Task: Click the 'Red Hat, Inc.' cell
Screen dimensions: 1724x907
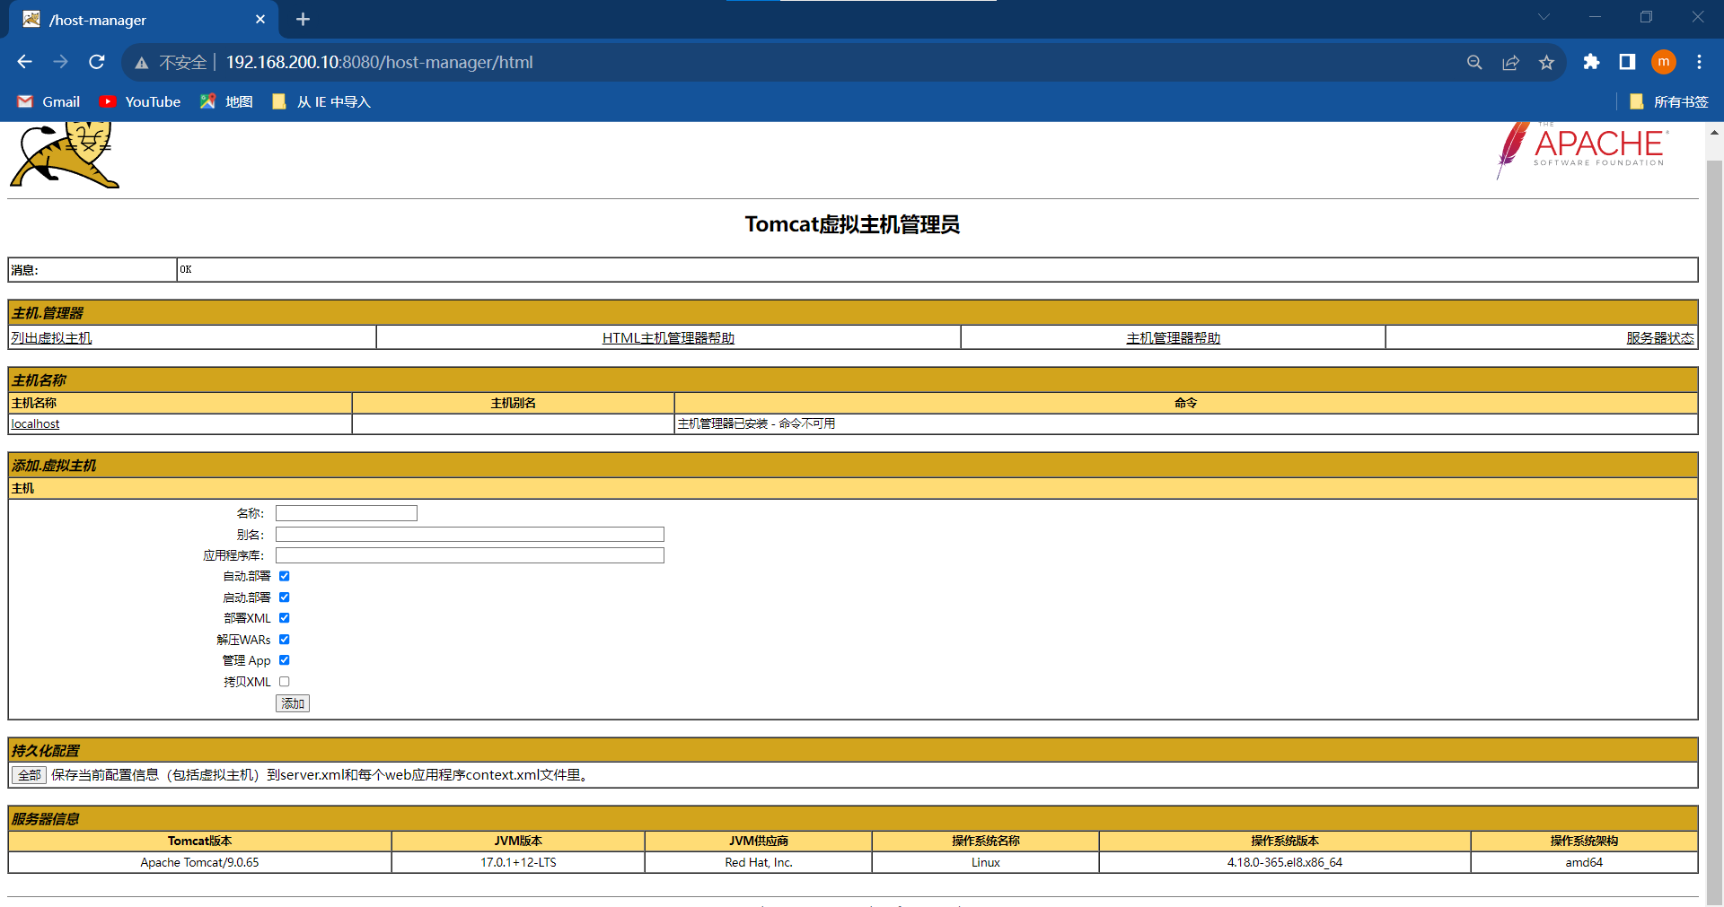Action: click(x=759, y=862)
